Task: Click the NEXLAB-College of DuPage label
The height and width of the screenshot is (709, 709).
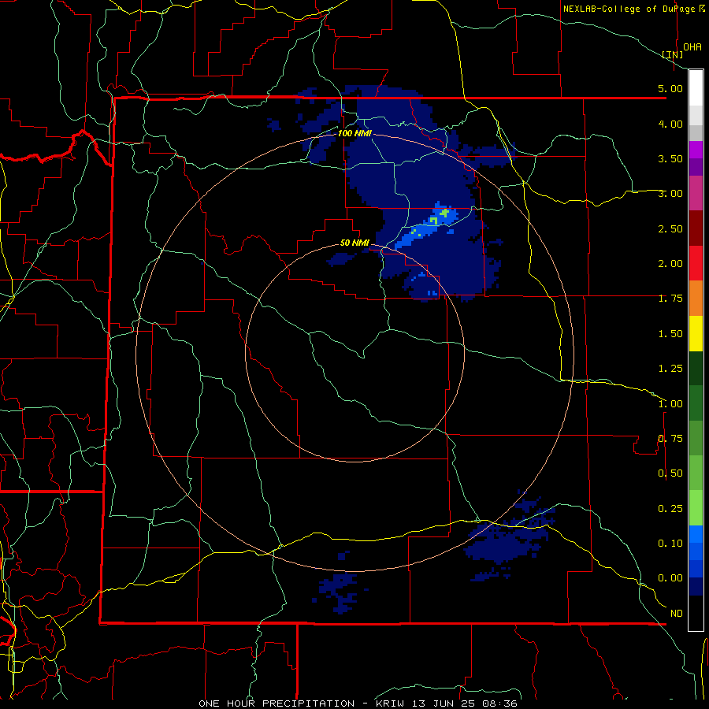Action: [x=630, y=9]
